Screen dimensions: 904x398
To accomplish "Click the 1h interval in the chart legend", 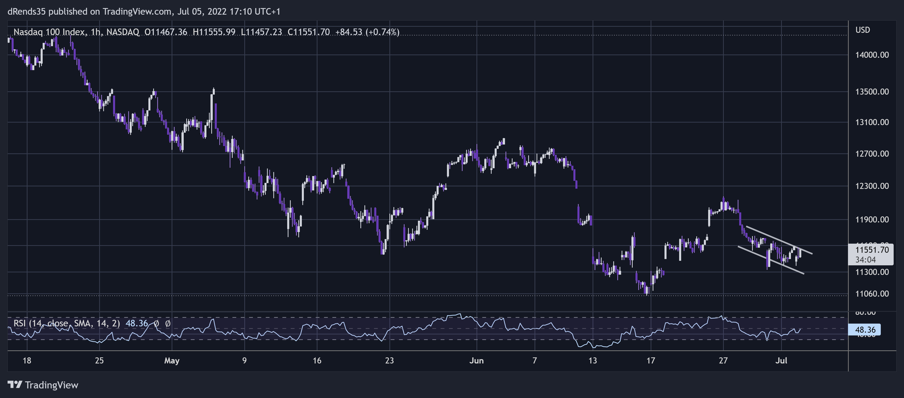I will pyautogui.click(x=95, y=32).
